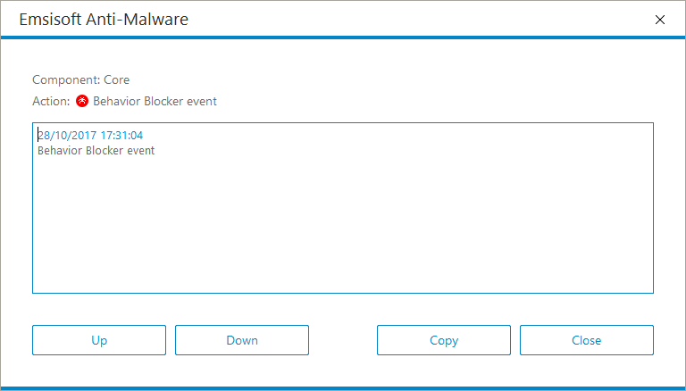This screenshot has height=391, width=686.
Task: Click the 'Behavior Blocker event' Action label text
Action: 155,101
